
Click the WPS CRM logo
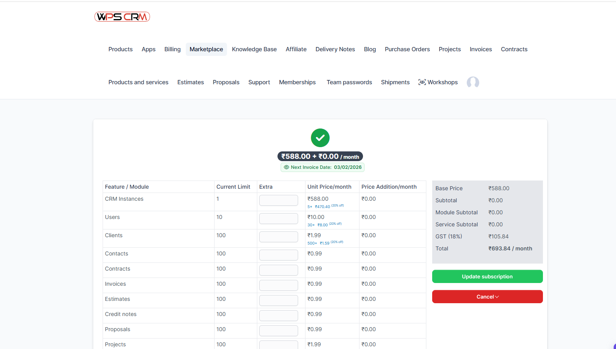(x=122, y=17)
